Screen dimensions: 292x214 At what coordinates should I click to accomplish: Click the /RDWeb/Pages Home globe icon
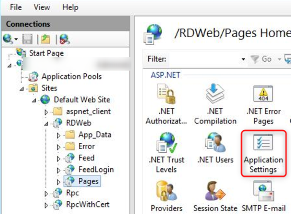click(153, 34)
